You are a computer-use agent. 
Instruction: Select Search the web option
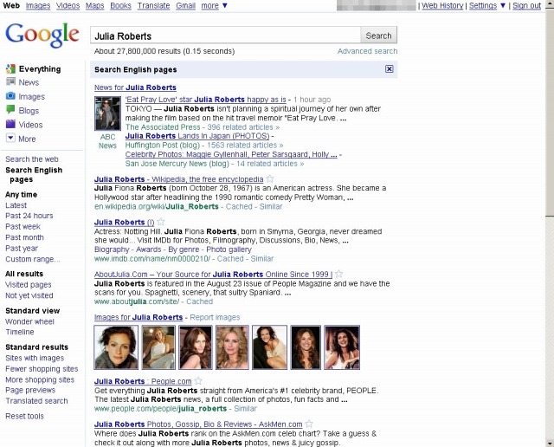[x=32, y=159]
